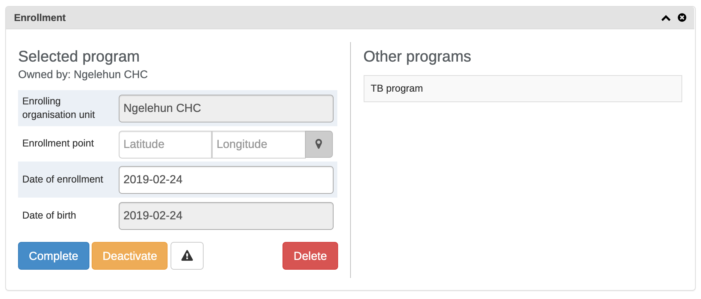Click the disabled Date of birth field
The height and width of the screenshot is (299, 701).
226,216
